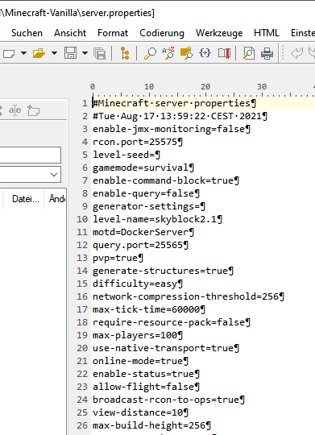Click line 'max-build-height=256'
The width and height of the screenshot is (315, 435).
click(x=151, y=425)
